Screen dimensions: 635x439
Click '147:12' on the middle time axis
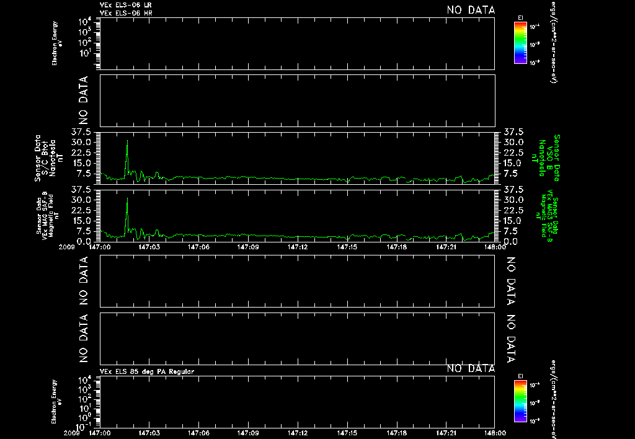(x=298, y=247)
